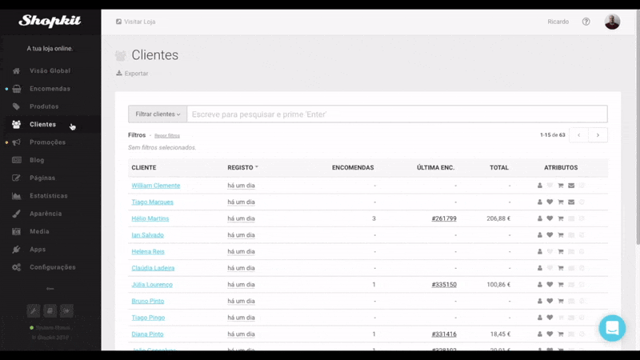Viewport: 640px width, 360px height.
Task: Click the Media photo icon
Action: pos(16,231)
